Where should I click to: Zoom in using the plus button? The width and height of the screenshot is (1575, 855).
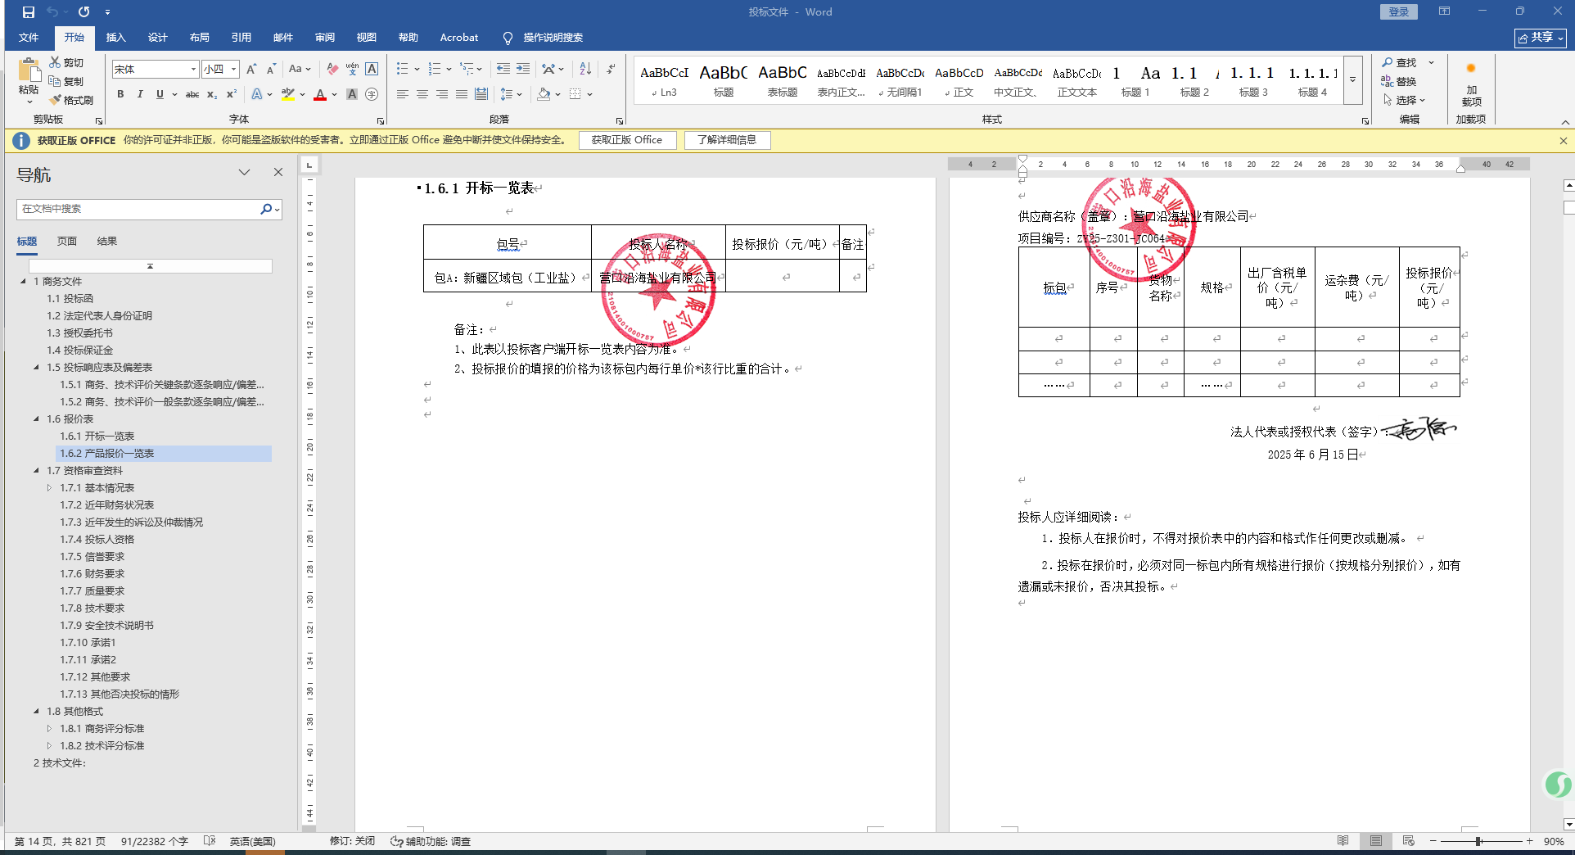(1529, 841)
